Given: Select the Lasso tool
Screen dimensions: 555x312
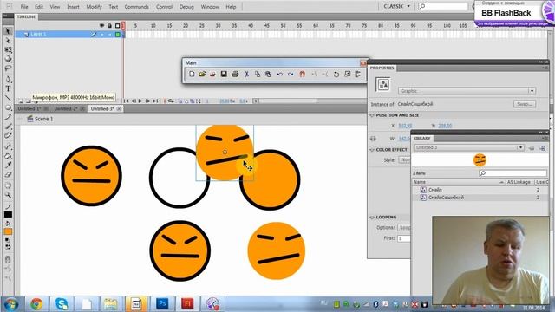Looking at the screenshot, I should click(x=8, y=68).
